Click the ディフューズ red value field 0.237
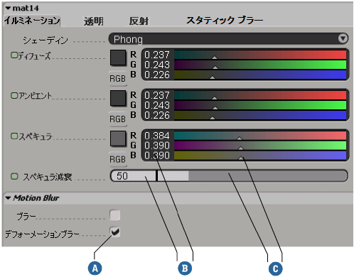The width and height of the screenshot is (354, 277). click(x=157, y=55)
